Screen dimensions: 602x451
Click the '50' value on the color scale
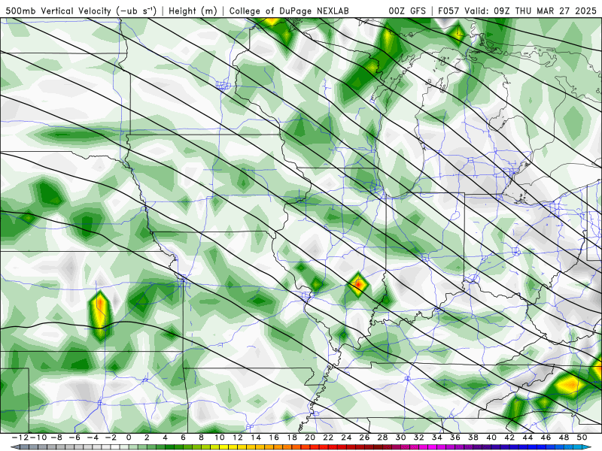(x=582, y=437)
